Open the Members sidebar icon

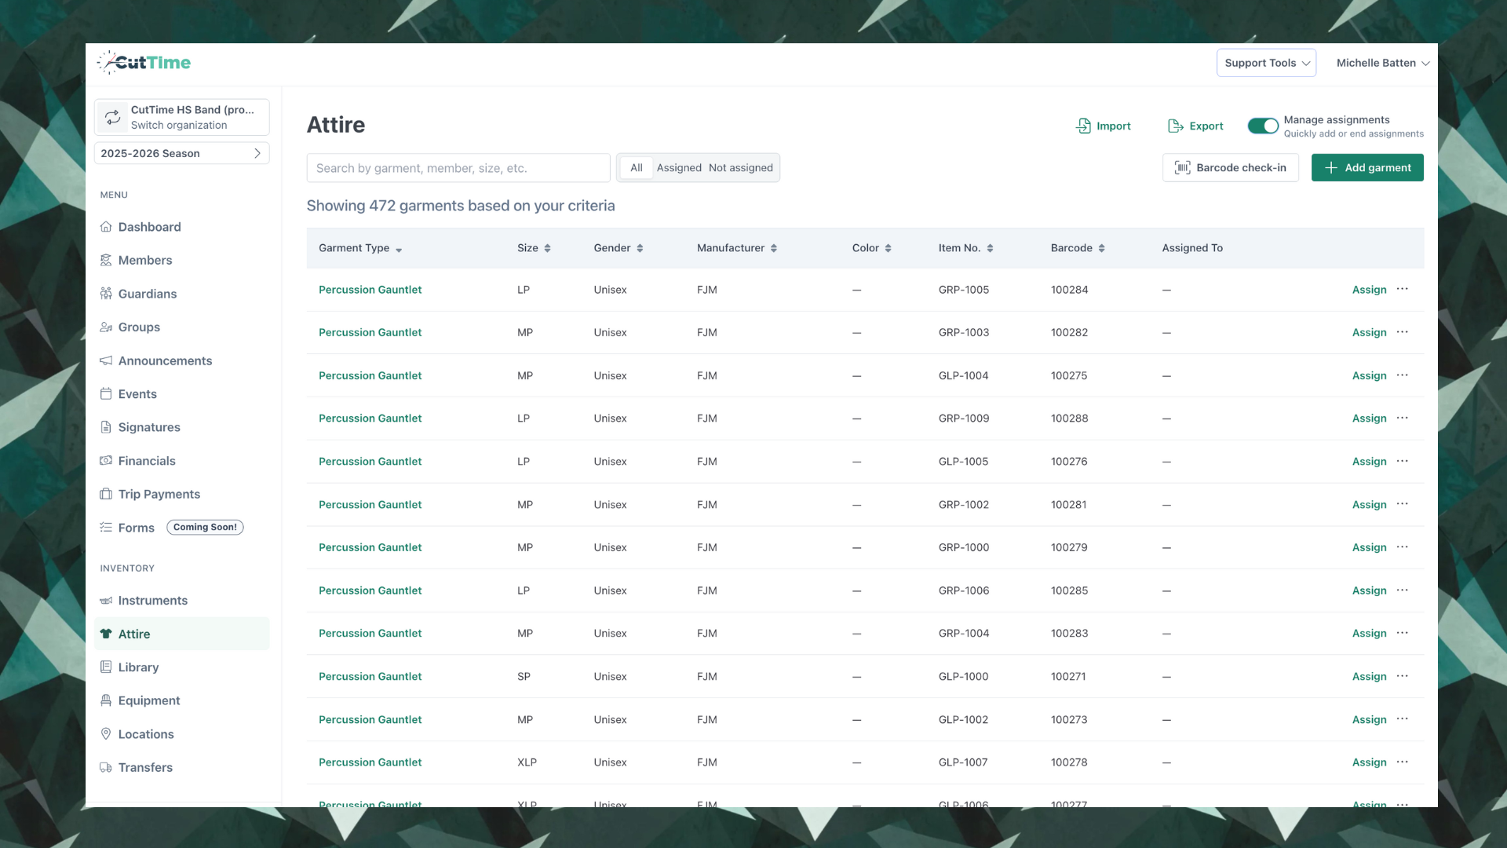tap(107, 260)
